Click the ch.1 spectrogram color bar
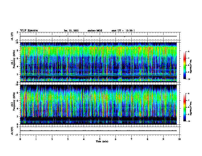This screenshot has height=156, width=202. (184, 65)
